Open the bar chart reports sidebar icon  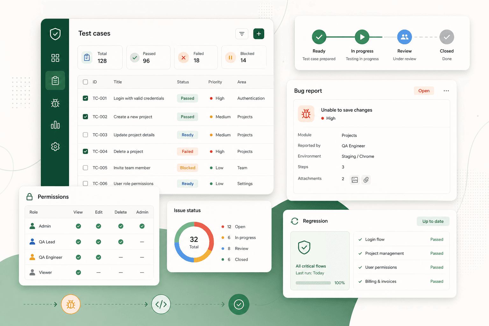[x=55, y=125]
